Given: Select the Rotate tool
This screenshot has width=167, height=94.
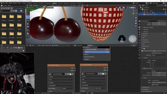Looking at the screenshot, I should [x=28, y=21].
